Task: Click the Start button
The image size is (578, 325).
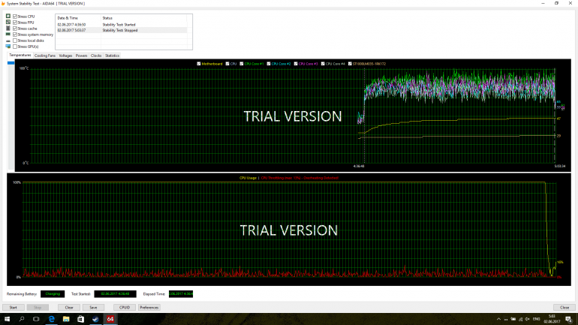Action: 14,307
